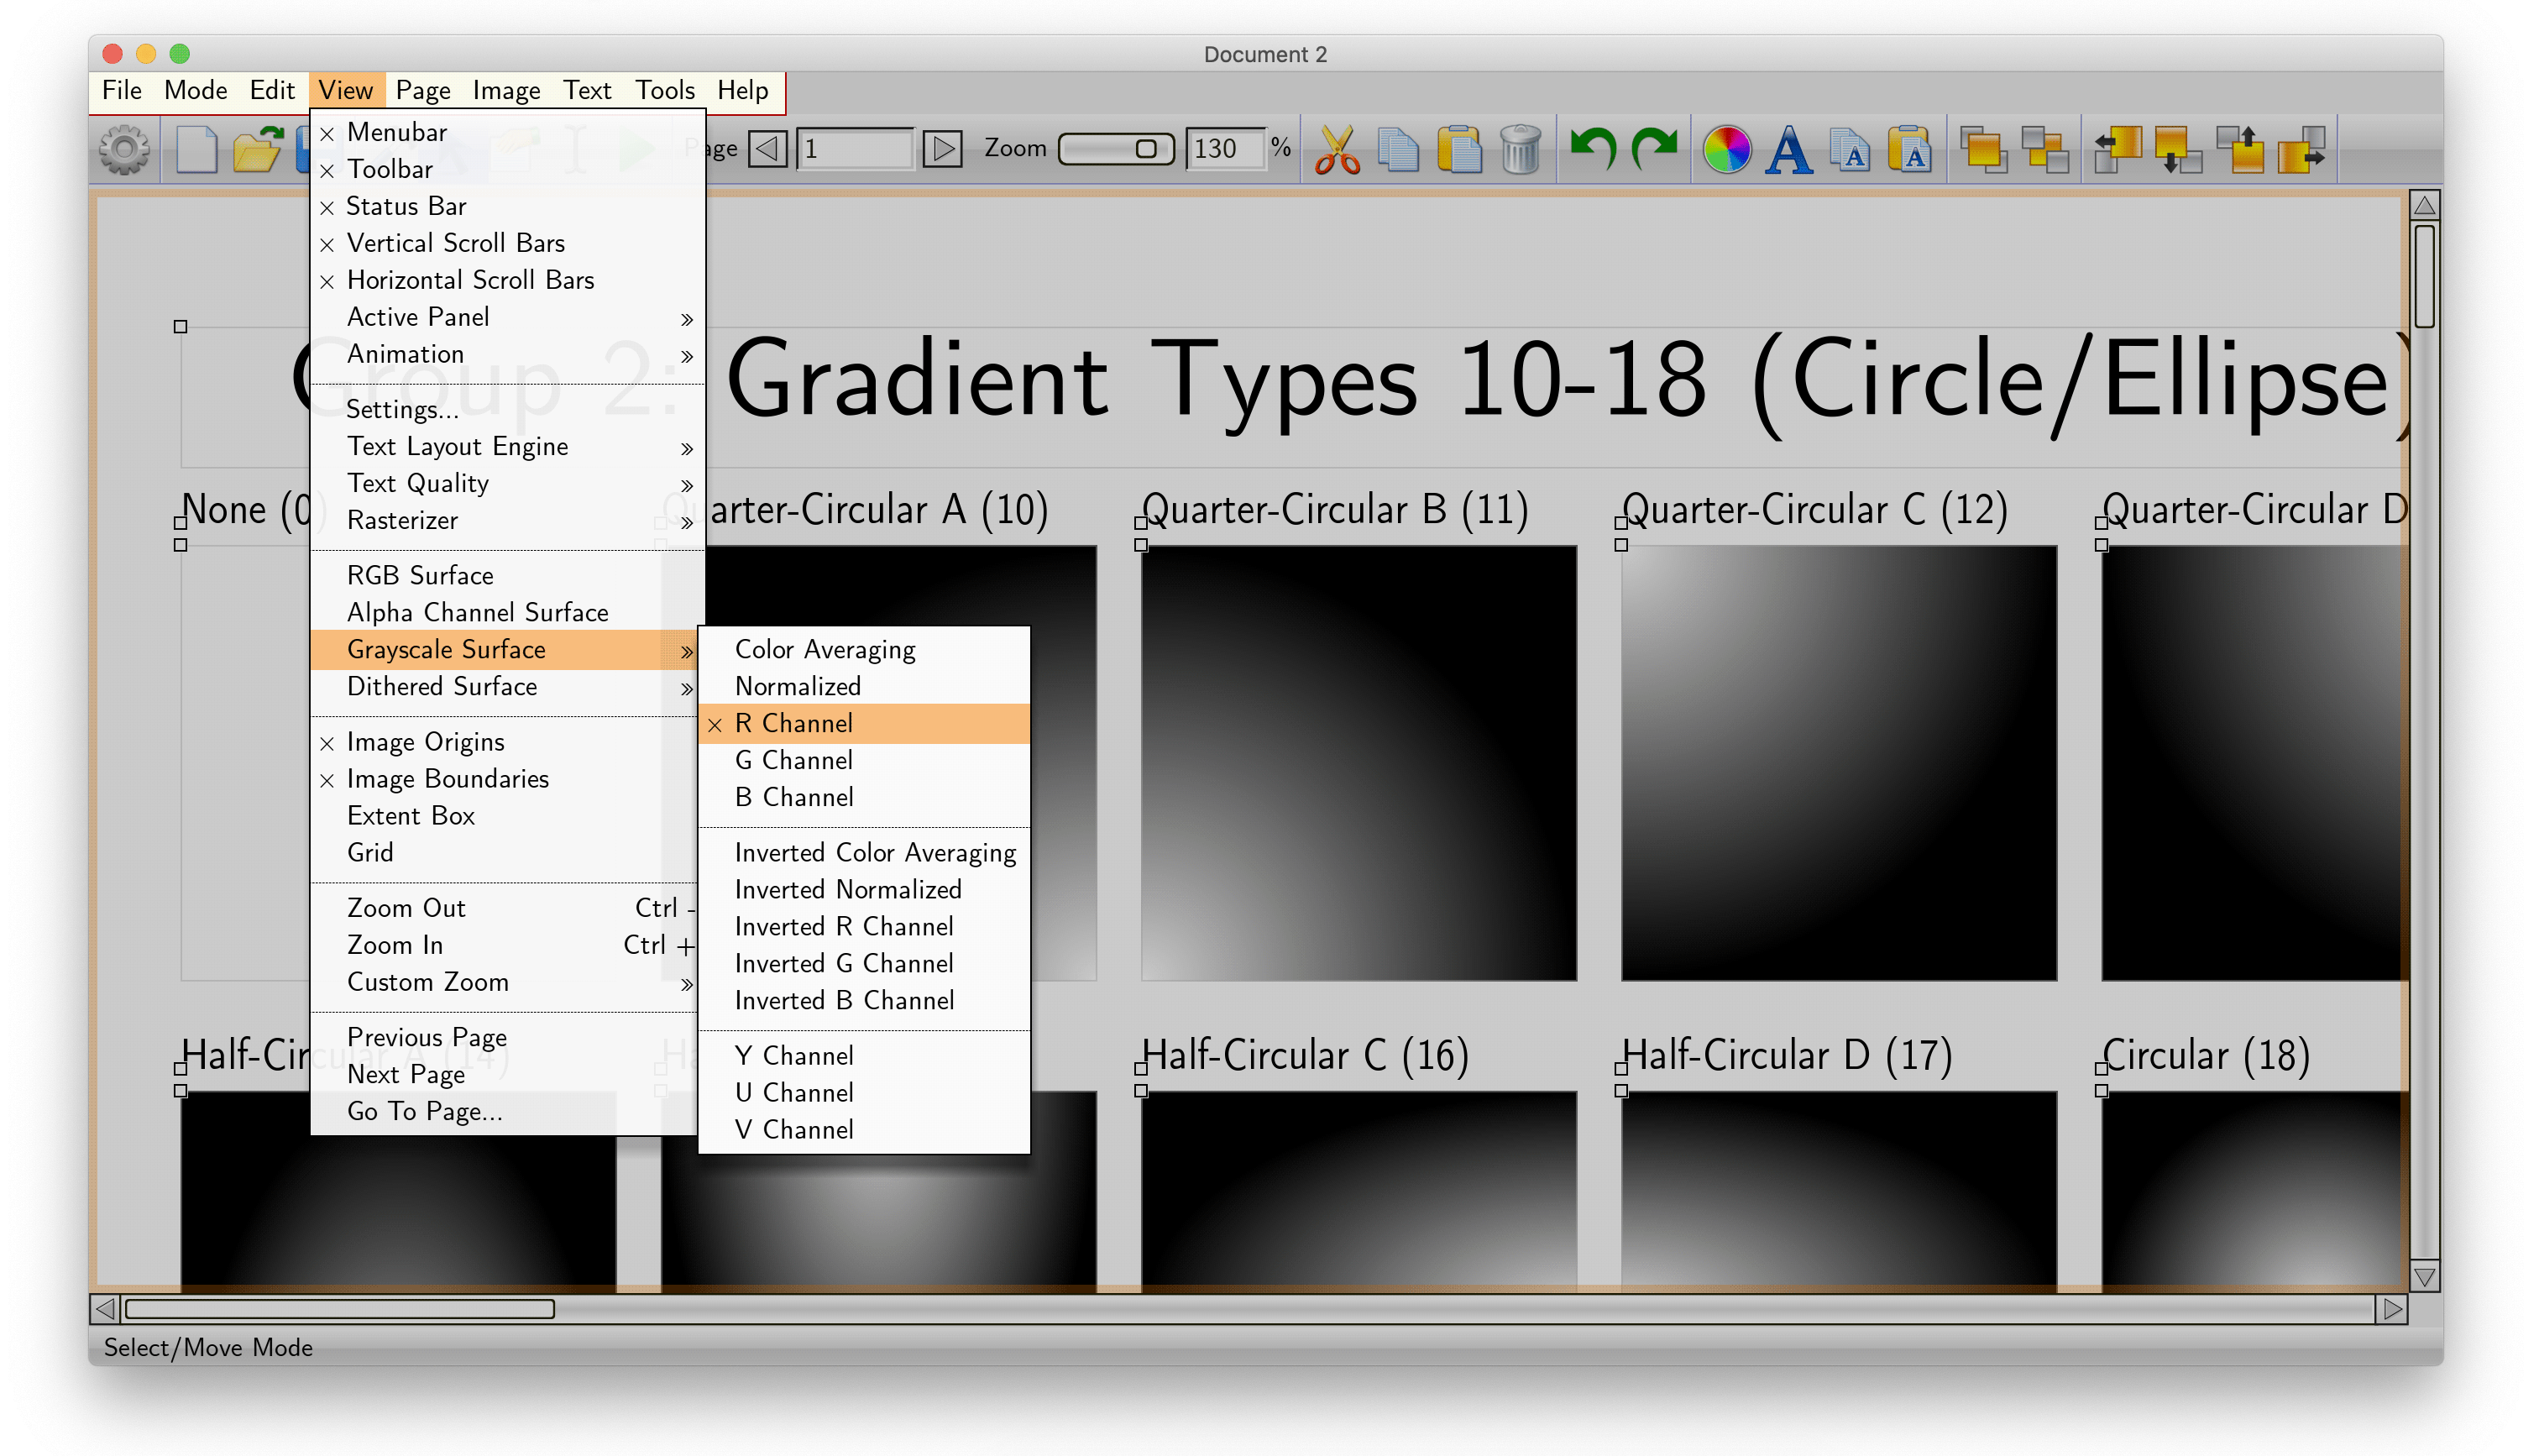This screenshot has width=2539, height=1456.
Task: Click the green Redo arrow
Action: click(1654, 148)
